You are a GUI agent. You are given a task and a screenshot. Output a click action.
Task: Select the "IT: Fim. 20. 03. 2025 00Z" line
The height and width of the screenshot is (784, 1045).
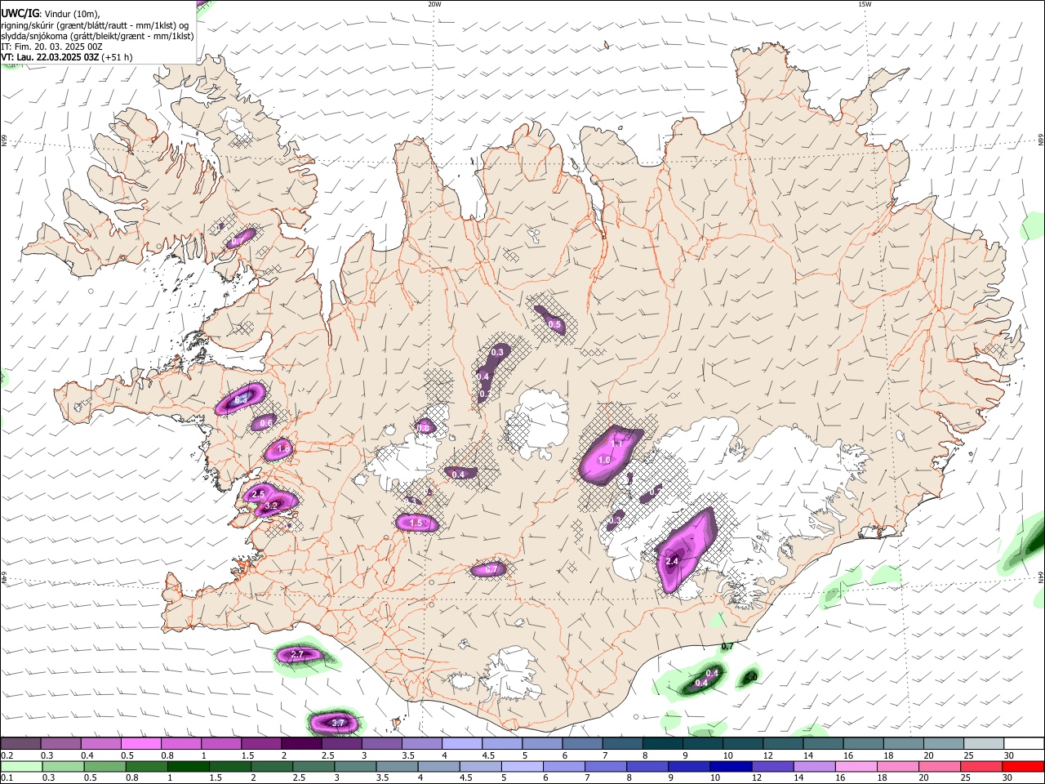tap(51, 47)
